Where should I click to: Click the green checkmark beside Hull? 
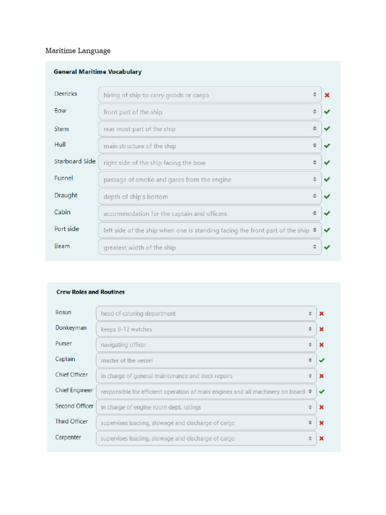click(327, 146)
